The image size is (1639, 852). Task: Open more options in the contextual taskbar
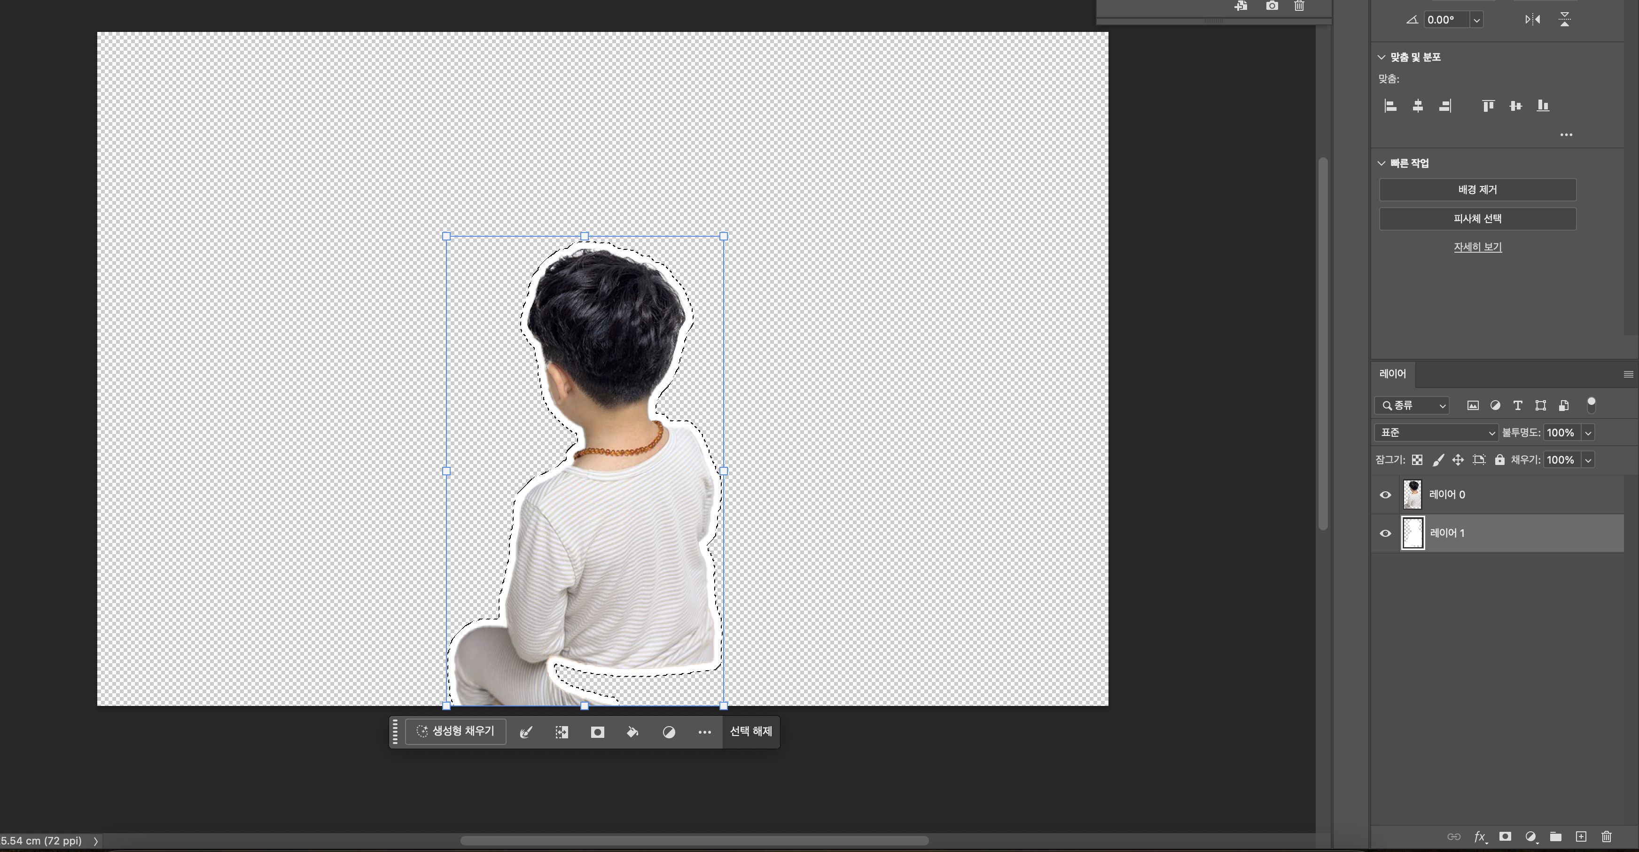point(704,732)
